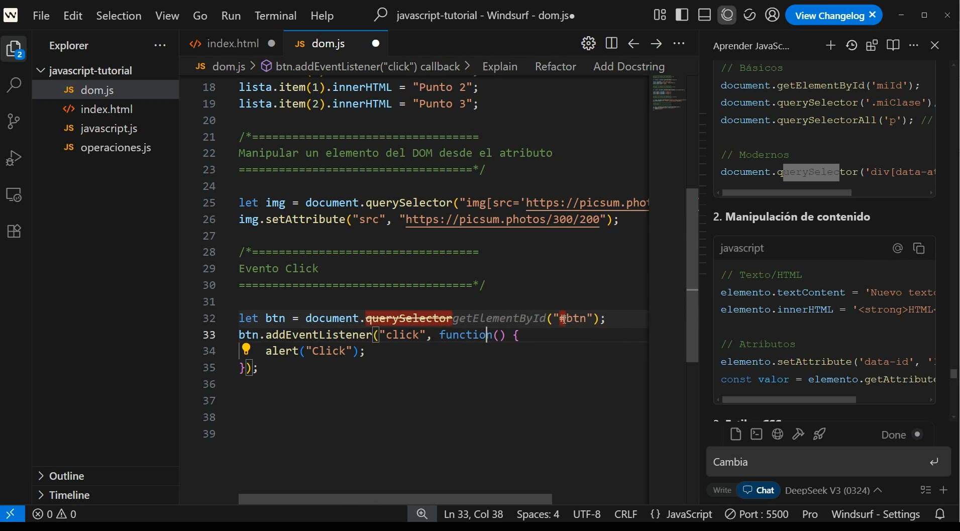Toggle the bottom panel layout
This screenshot has height=531, width=960.
[704, 15]
